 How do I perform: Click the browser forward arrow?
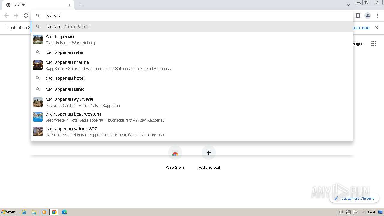pos(16,16)
